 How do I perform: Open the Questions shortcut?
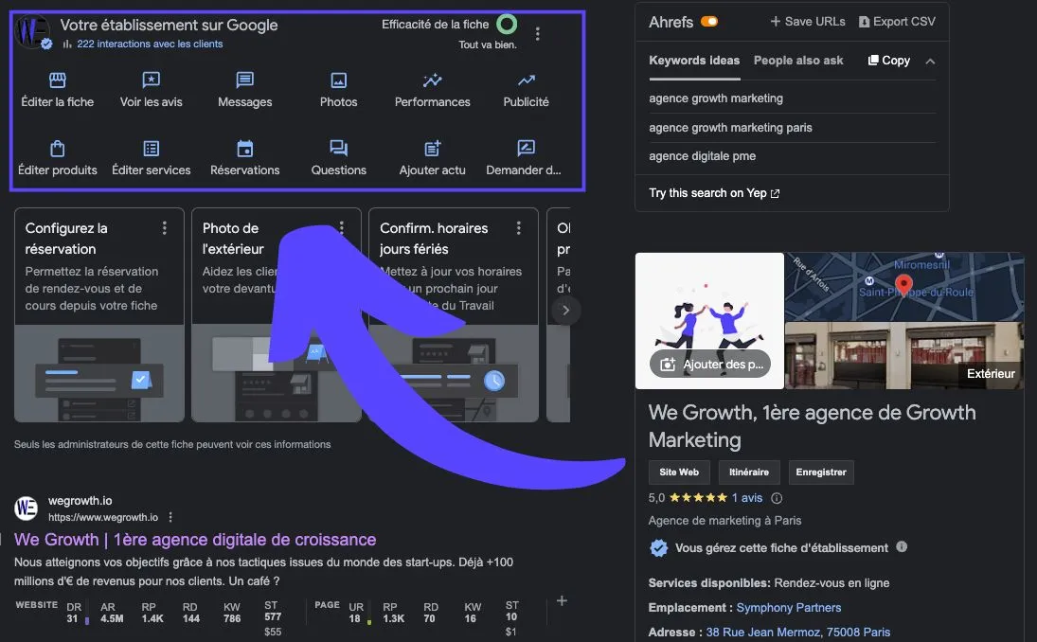tap(339, 159)
